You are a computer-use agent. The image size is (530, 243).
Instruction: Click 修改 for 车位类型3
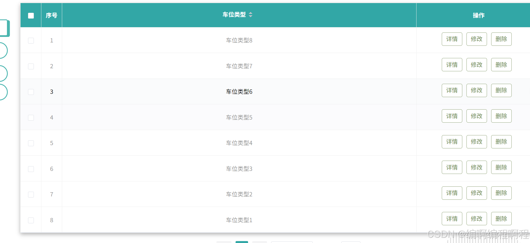[476, 167]
